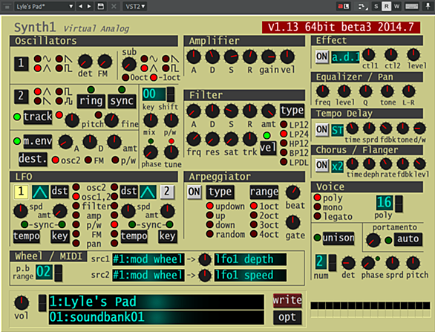Click the equalizer freq knob

pos(322,91)
